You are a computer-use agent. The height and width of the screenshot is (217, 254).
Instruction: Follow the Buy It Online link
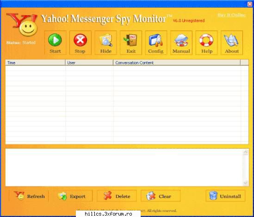coord(231,15)
